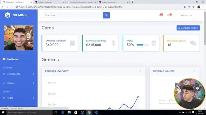Click the comments icon in Pending Requests card

coord(193,43)
